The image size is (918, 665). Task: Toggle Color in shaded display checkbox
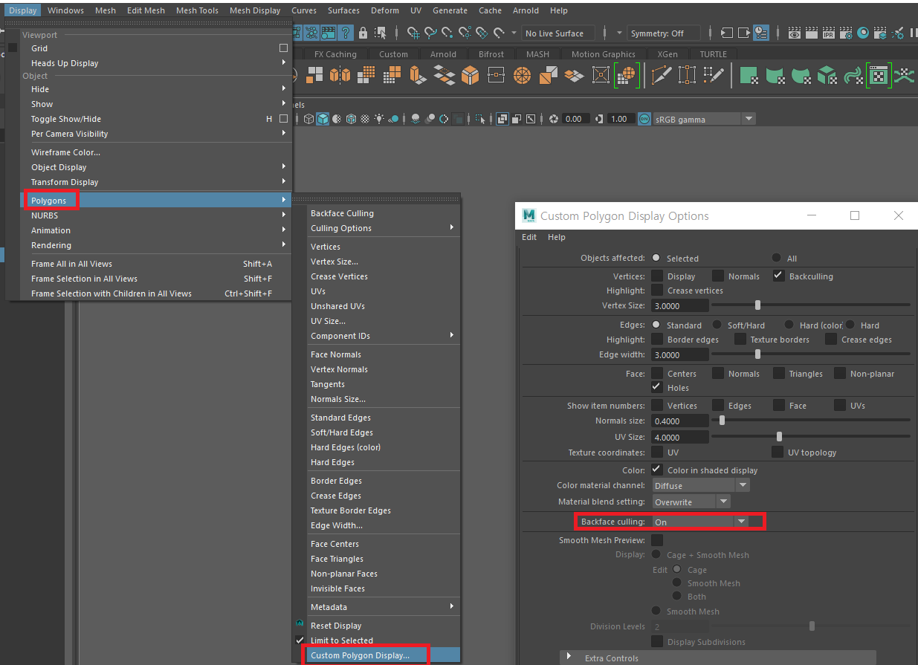tap(657, 470)
